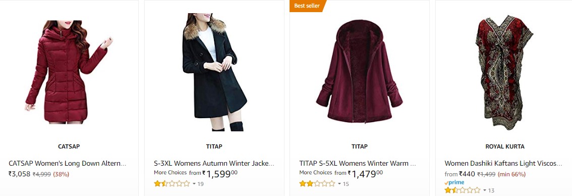Viewport: 572px width, 196px height.
Task: Click star rating of TITAP S-5XL coat
Action: (x=317, y=183)
